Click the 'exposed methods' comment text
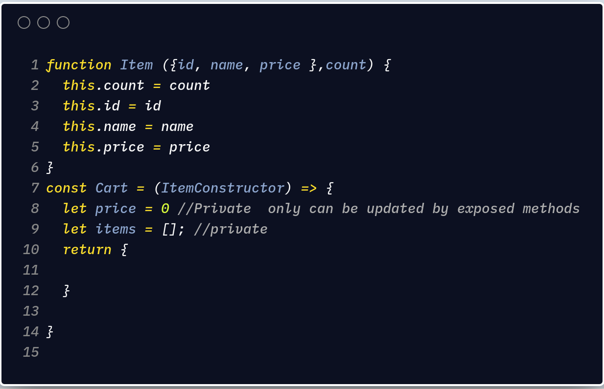The image size is (604, 389). click(519, 209)
